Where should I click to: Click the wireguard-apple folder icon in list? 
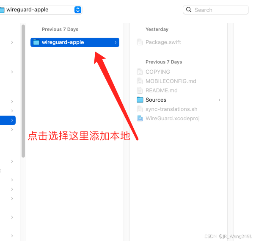[x=36, y=42]
